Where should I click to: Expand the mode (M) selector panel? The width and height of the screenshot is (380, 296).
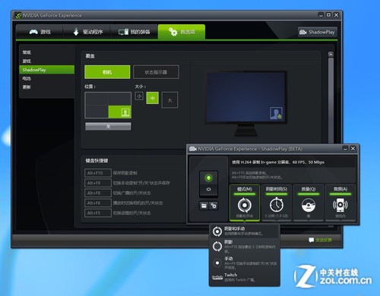coord(245,203)
